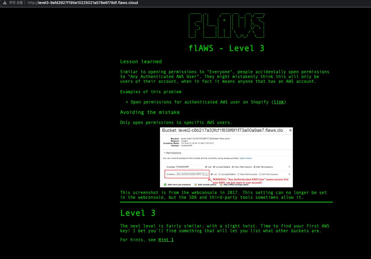The height and width of the screenshot is (259, 371).
Task: Open the Hint 1 link
Action: tap(166, 240)
